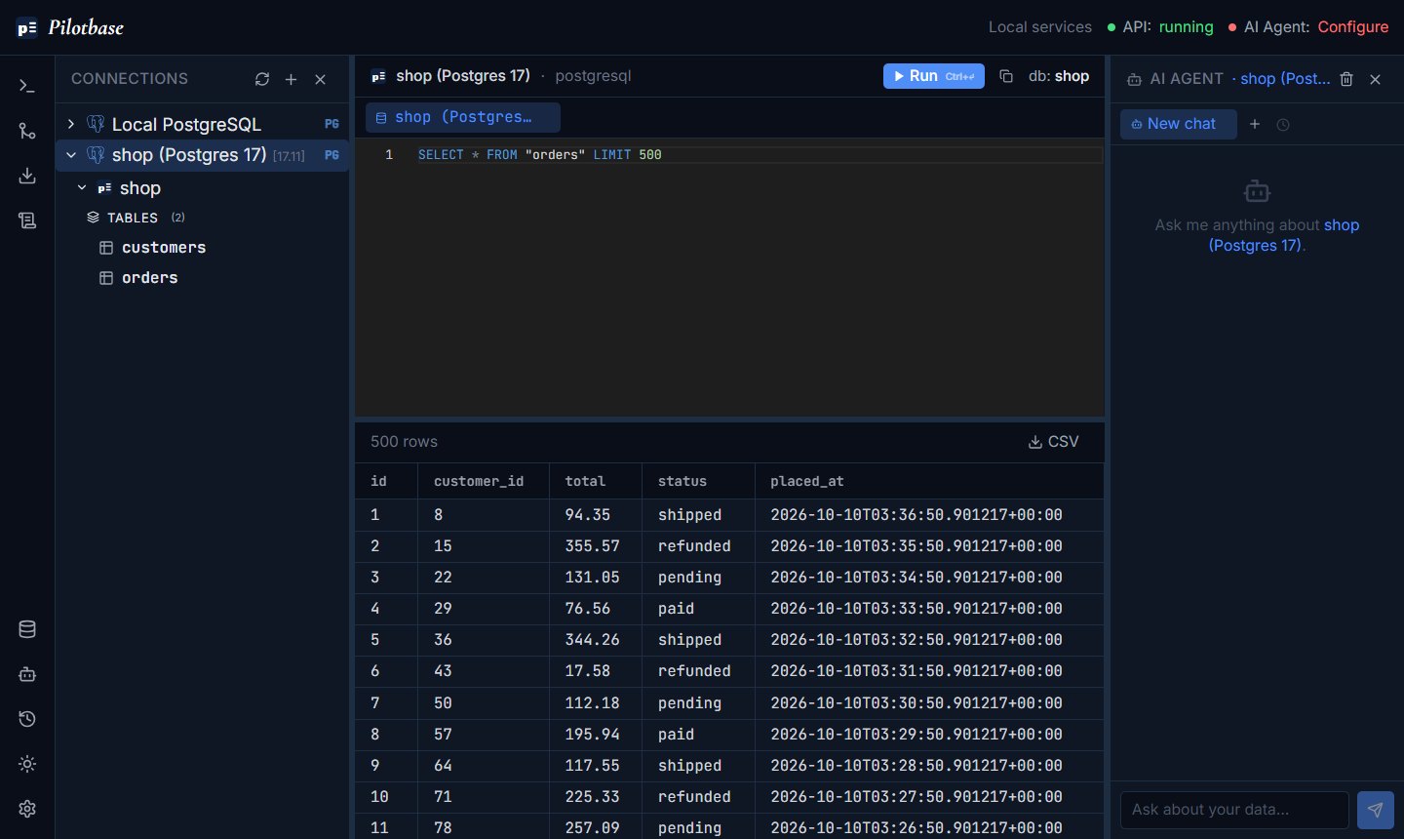Delete the AI agent chat with trash icon
1404x839 pixels.
pos(1346,79)
